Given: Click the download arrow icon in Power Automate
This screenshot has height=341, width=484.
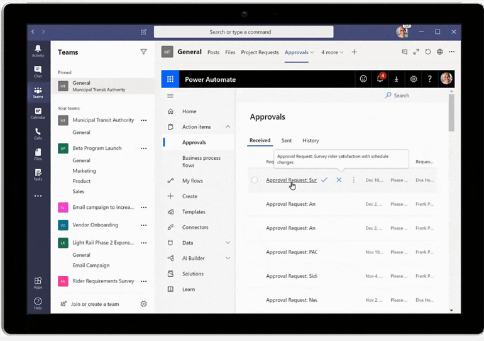Looking at the screenshot, I should [x=397, y=79].
